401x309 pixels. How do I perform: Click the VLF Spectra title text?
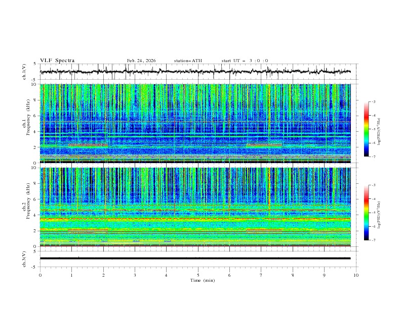[x=57, y=61]
